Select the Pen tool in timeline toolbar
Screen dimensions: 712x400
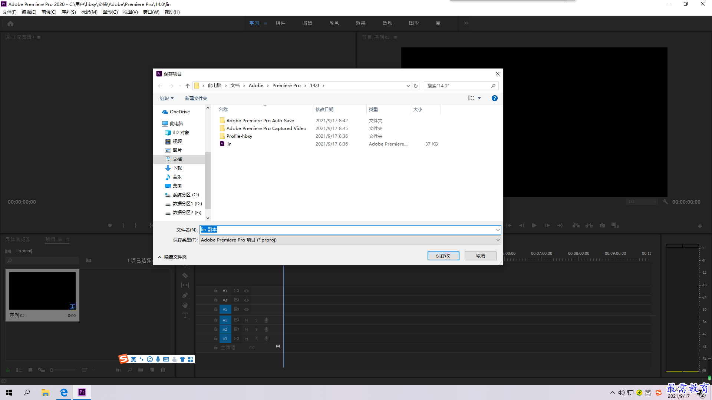[x=185, y=295]
